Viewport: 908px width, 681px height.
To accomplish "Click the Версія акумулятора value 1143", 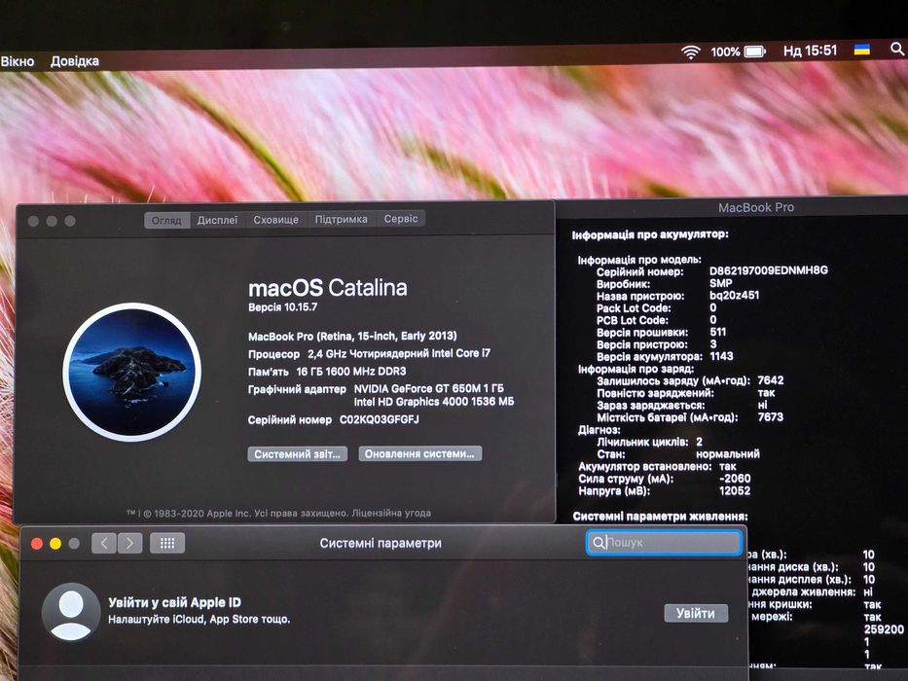I will tap(721, 356).
